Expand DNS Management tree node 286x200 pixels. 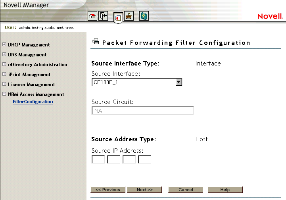(4, 55)
